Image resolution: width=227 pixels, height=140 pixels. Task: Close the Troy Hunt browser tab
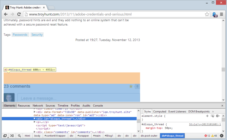tap(44, 7)
